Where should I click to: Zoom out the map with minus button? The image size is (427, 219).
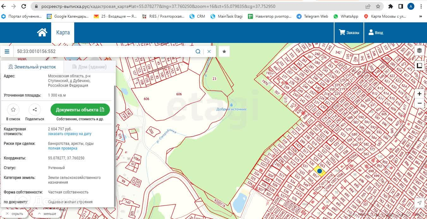pos(419,103)
